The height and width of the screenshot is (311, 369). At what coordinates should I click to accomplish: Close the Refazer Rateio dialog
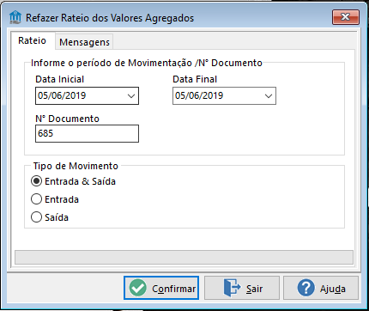(x=346, y=17)
